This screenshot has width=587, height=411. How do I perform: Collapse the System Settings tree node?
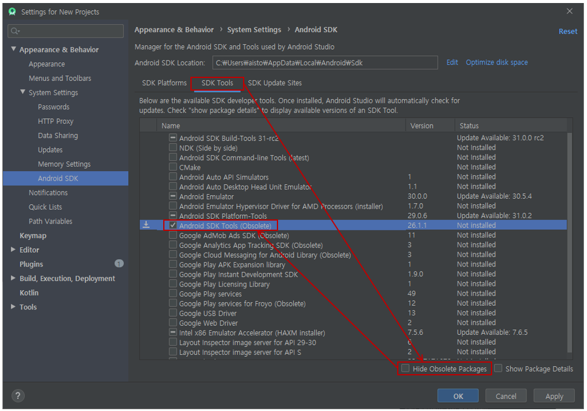click(23, 92)
